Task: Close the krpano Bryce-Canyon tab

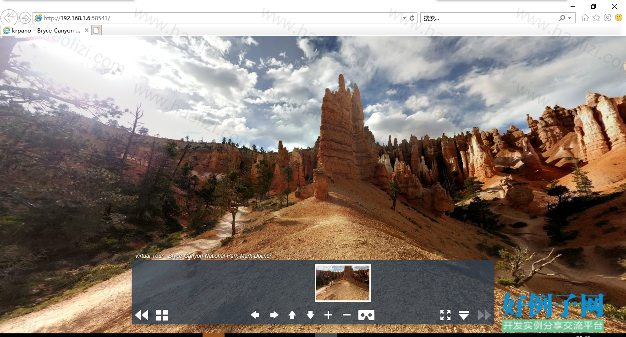Action: coord(87,30)
